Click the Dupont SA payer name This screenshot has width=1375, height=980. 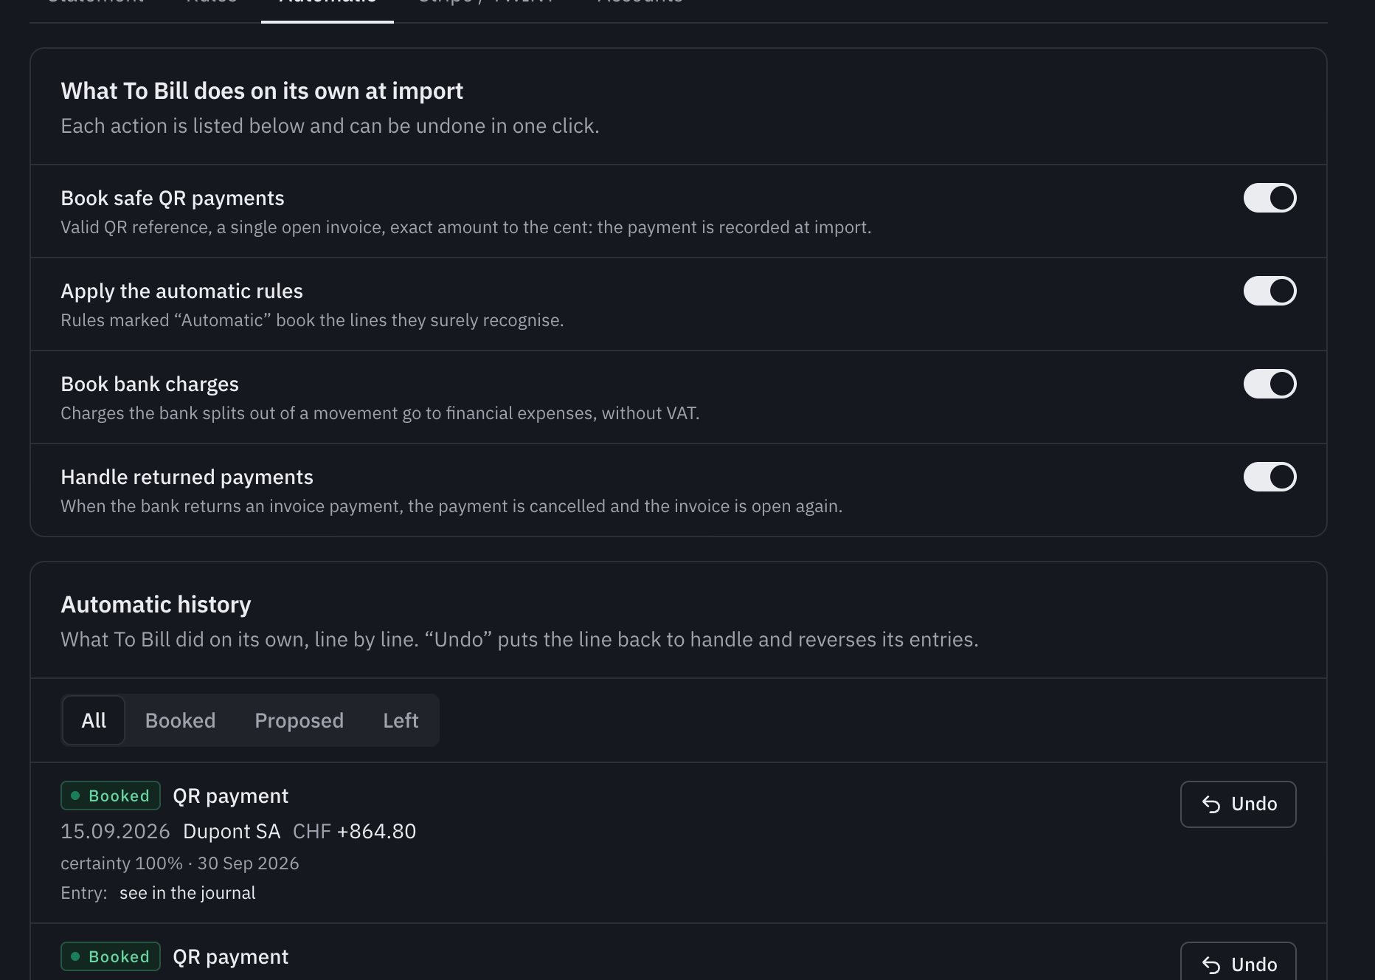coord(232,832)
